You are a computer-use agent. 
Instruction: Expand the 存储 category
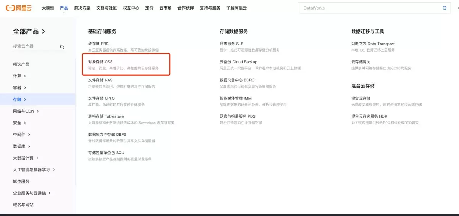pos(20,99)
